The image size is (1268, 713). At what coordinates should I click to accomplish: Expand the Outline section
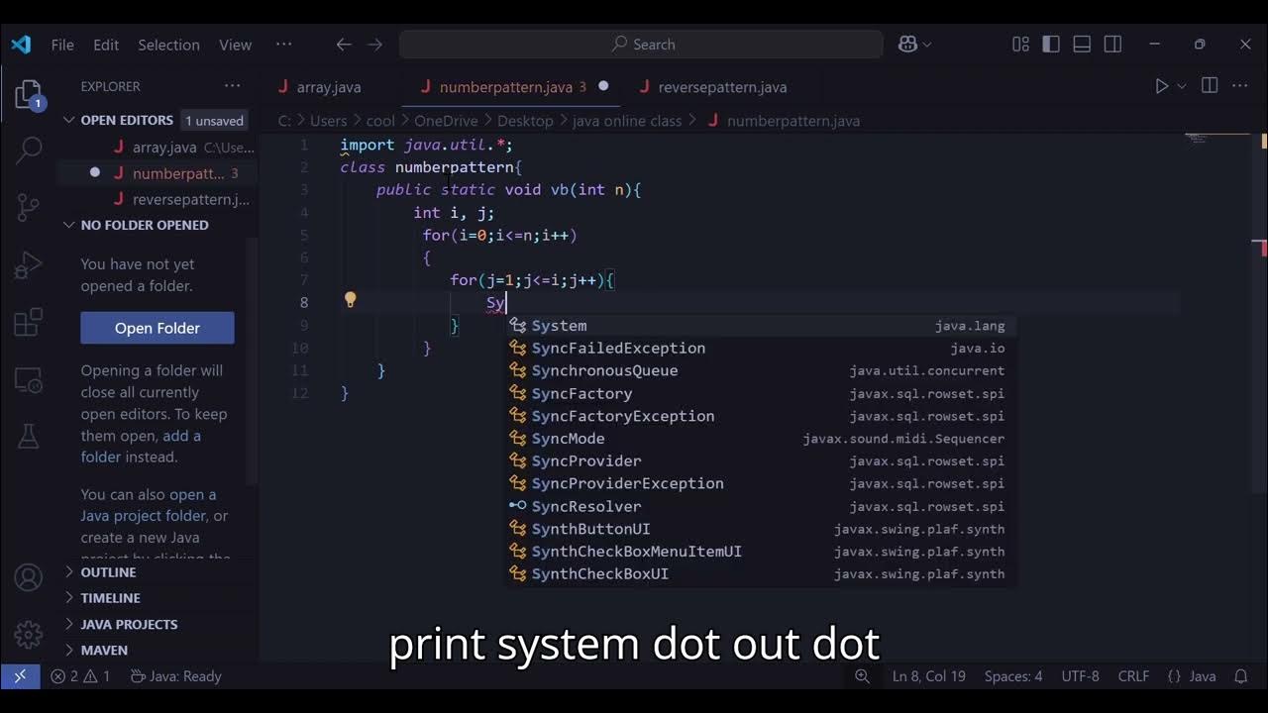[x=109, y=572]
